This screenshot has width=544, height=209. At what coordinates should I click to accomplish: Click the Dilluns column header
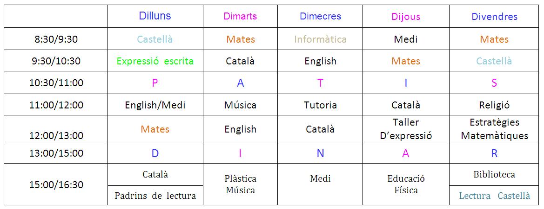155,16
